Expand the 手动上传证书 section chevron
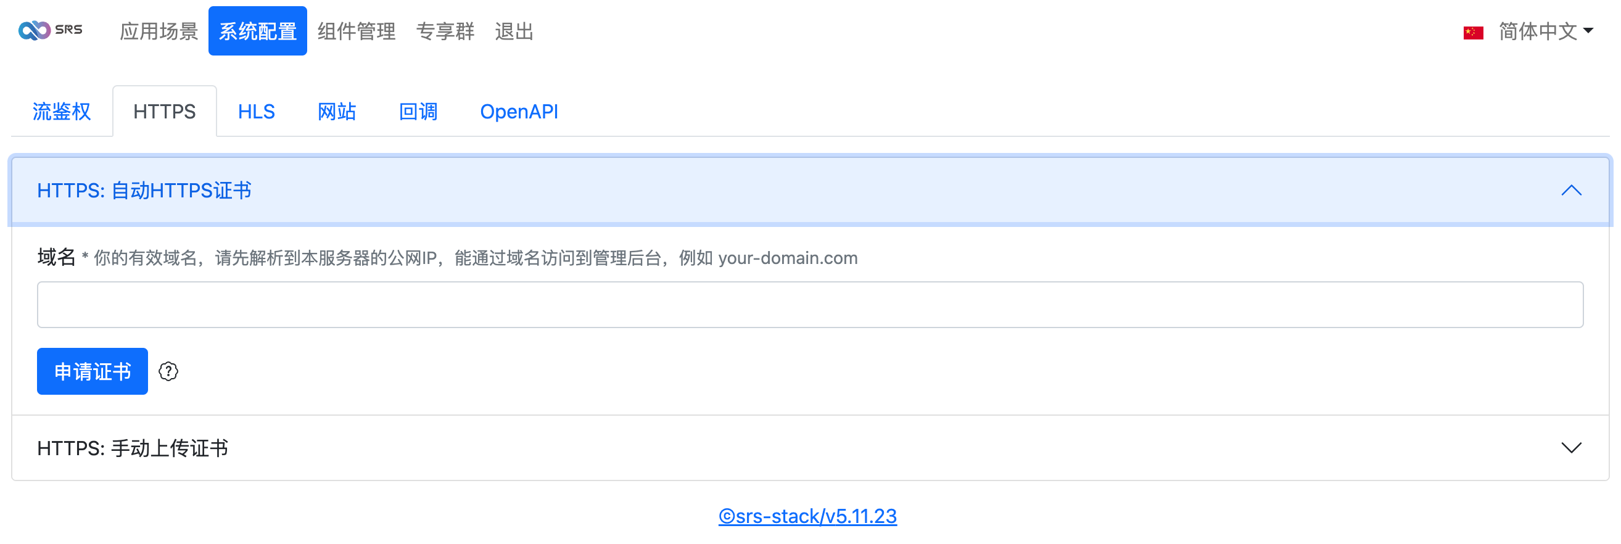The height and width of the screenshot is (544, 1621). tap(1571, 448)
